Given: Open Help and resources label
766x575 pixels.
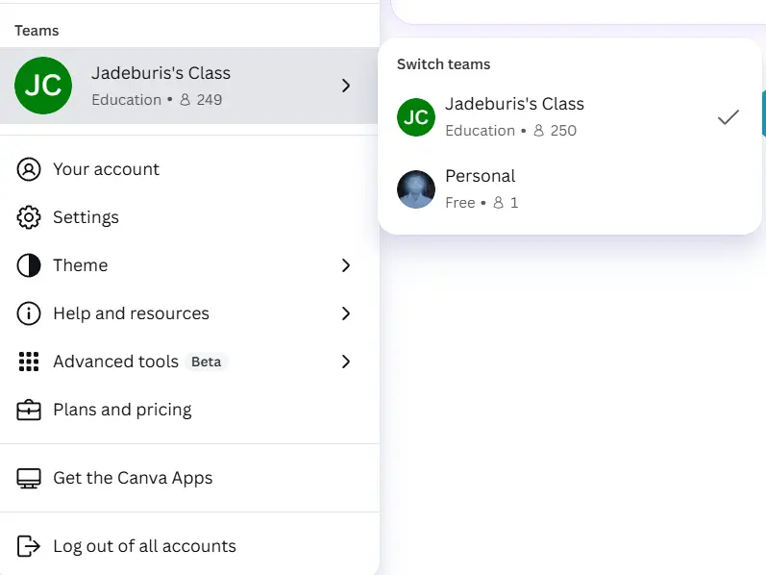Looking at the screenshot, I should [x=131, y=313].
